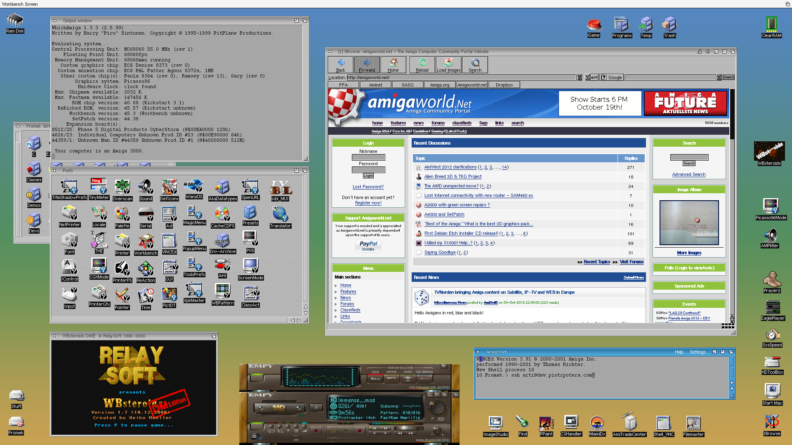Image resolution: width=792 pixels, height=445 pixels.
Task: Go back in IBrowse
Action: [x=341, y=65]
